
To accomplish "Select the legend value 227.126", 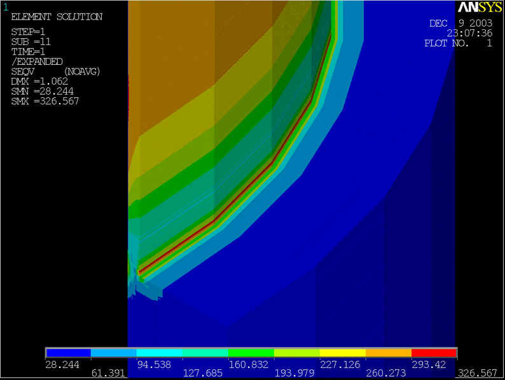I will coord(340,365).
